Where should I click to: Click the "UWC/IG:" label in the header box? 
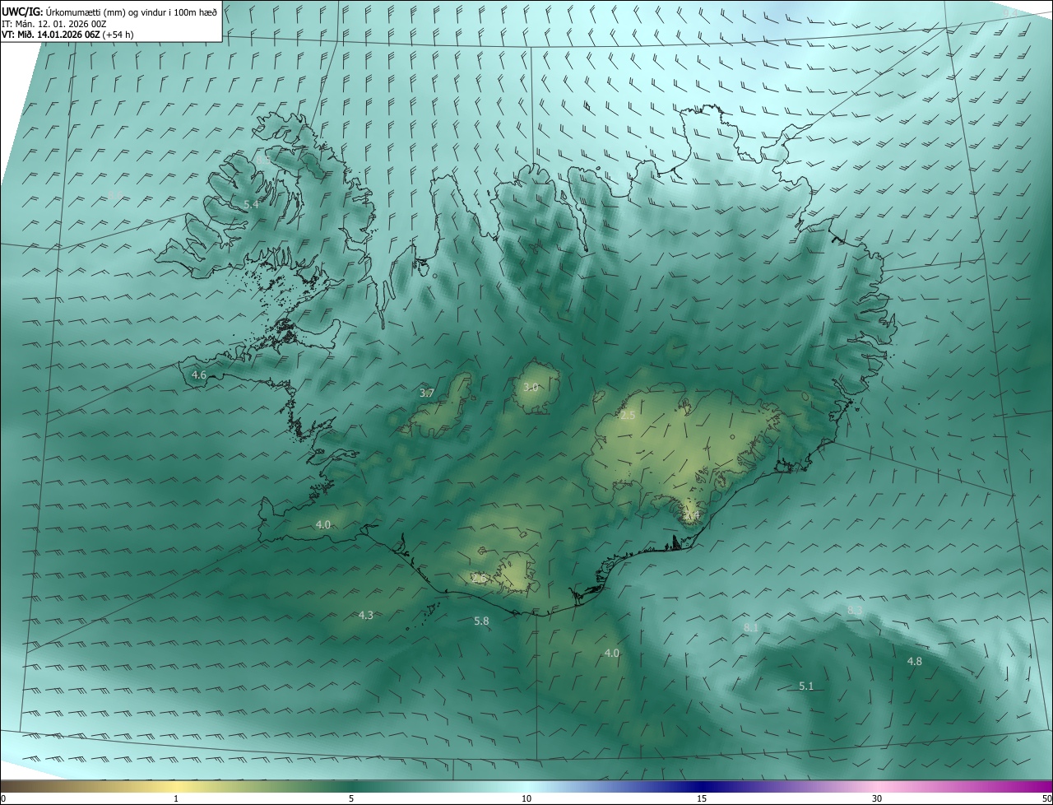24,12
